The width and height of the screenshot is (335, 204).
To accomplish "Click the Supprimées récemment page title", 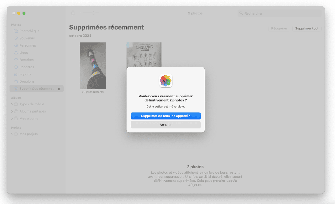I will tap(106, 28).
